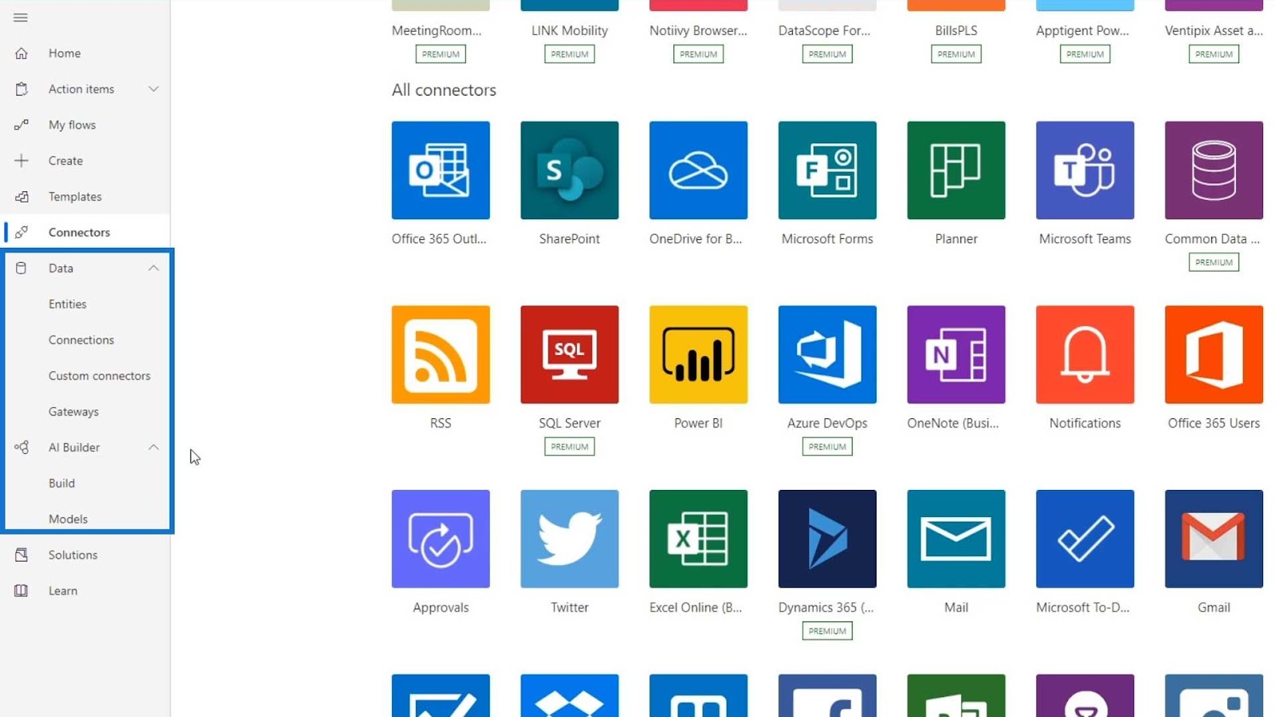Select the Microsoft Teams connector

pos(1085,170)
